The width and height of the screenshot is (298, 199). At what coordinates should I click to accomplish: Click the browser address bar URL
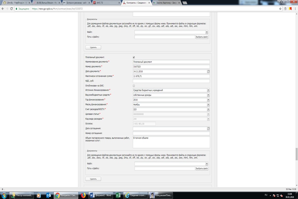(x=57, y=9)
